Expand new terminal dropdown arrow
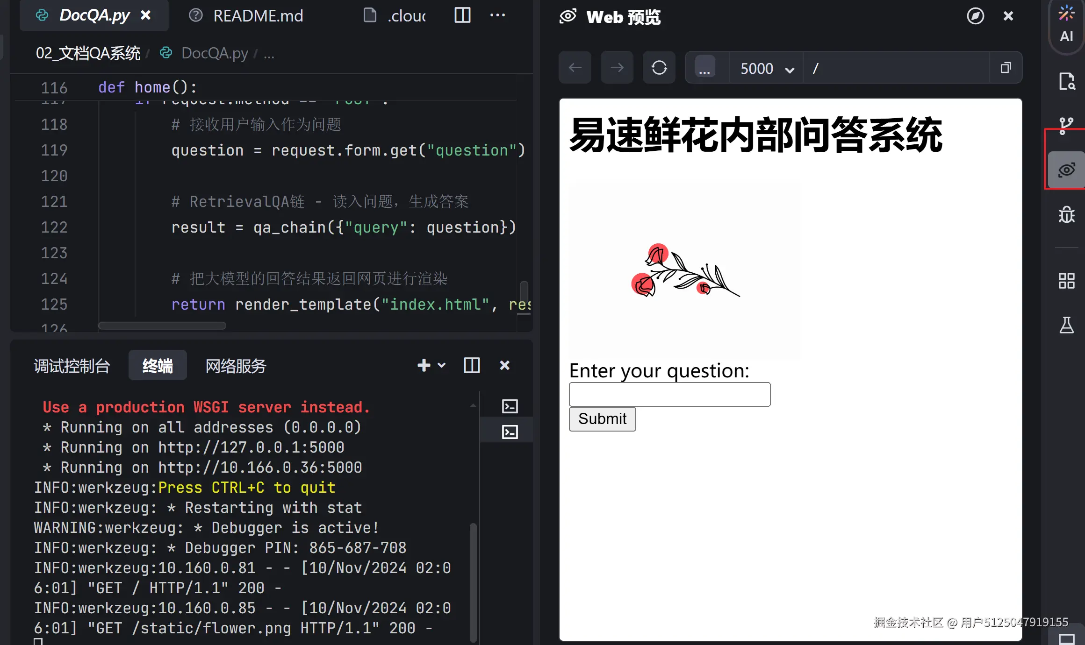This screenshot has width=1085, height=645. click(x=441, y=365)
